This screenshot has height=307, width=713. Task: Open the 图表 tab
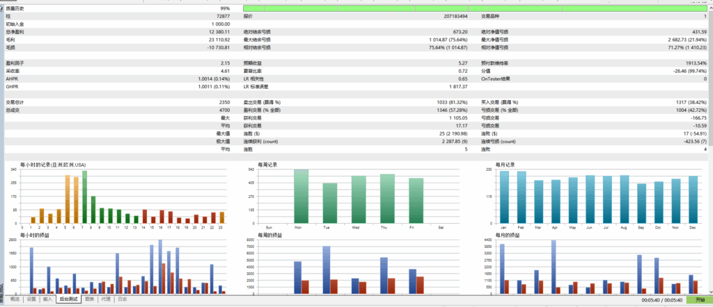click(x=89, y=299)
